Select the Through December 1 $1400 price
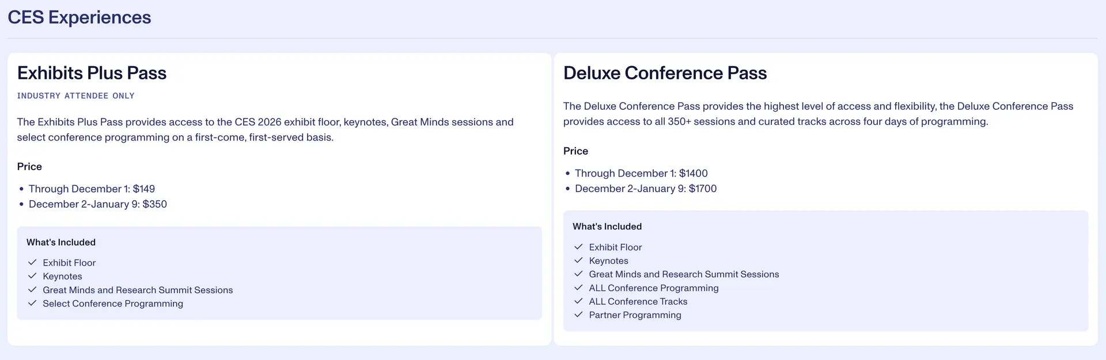Image resolution: width=1106 pixels, height=360 pixels. pos(641,173)
